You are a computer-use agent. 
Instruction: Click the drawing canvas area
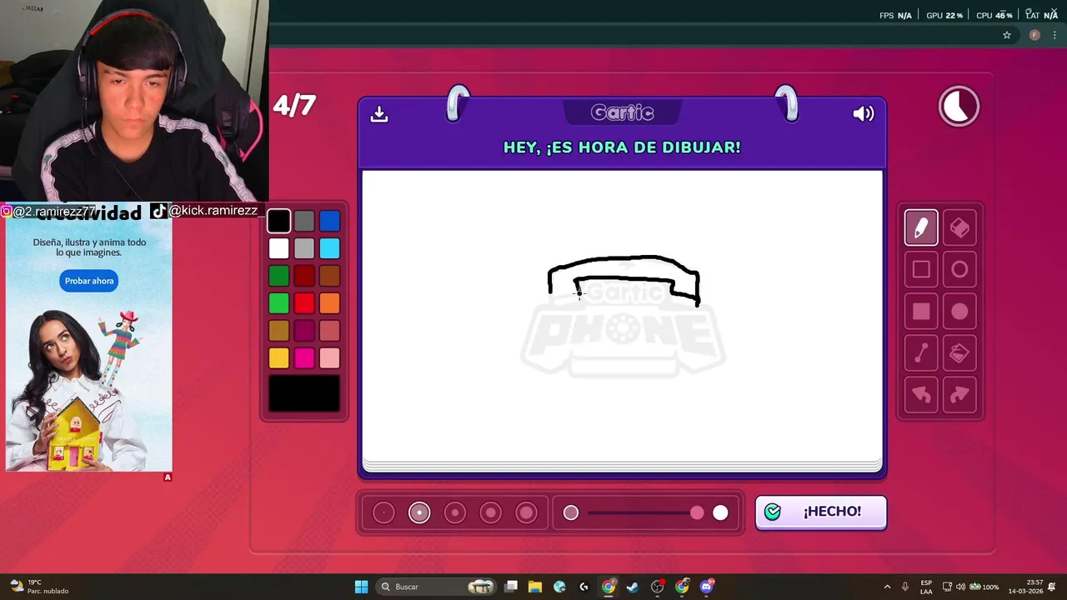tap(622, 315)
